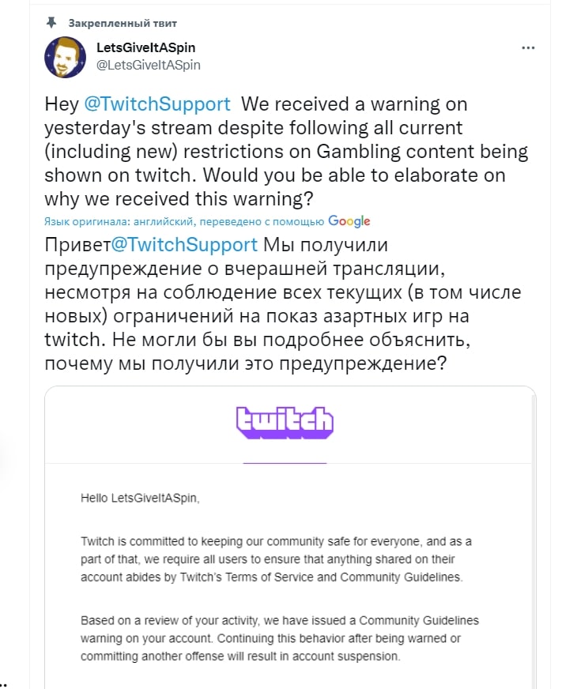Image resolution: width=573 pixels, height=689 pixels.
Task: Click the purple divider line under Twitch logo
Action: (285, 462)
